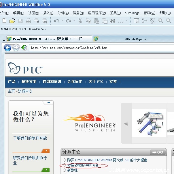Paste from the clipboard icon
Image resolution: width=174 pixels, height=174 pixels.
click(x=97, y=21)
